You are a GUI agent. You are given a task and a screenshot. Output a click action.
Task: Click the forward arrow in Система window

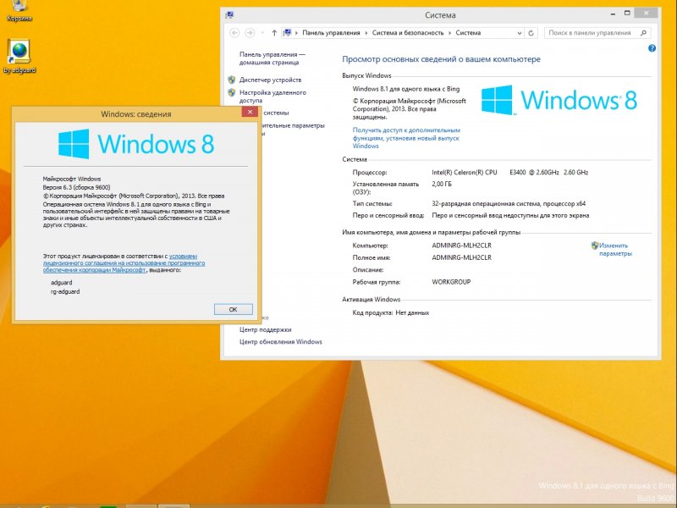point(250,33)
